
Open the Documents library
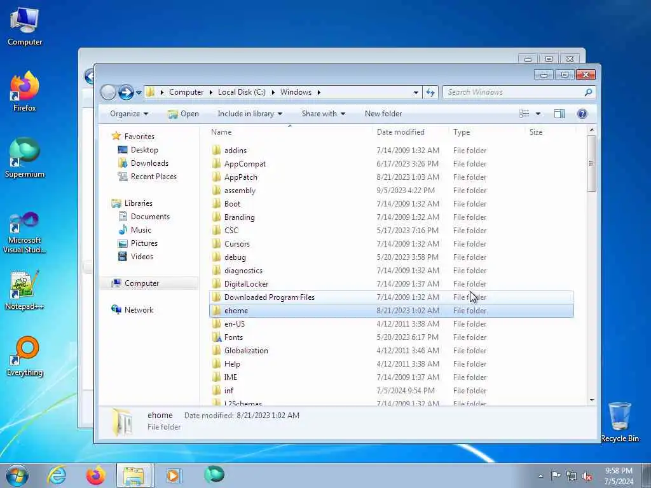click(150, 217)
